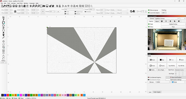The image size is (186, 99).
Task: Select the Edit Nodes tool
Action: click(x=4, y=28)
